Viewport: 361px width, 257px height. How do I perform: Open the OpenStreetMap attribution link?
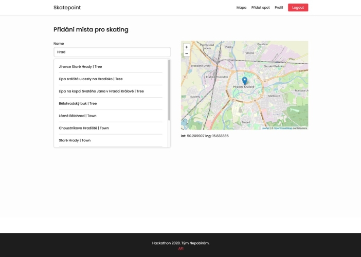(x=282, y=128)
